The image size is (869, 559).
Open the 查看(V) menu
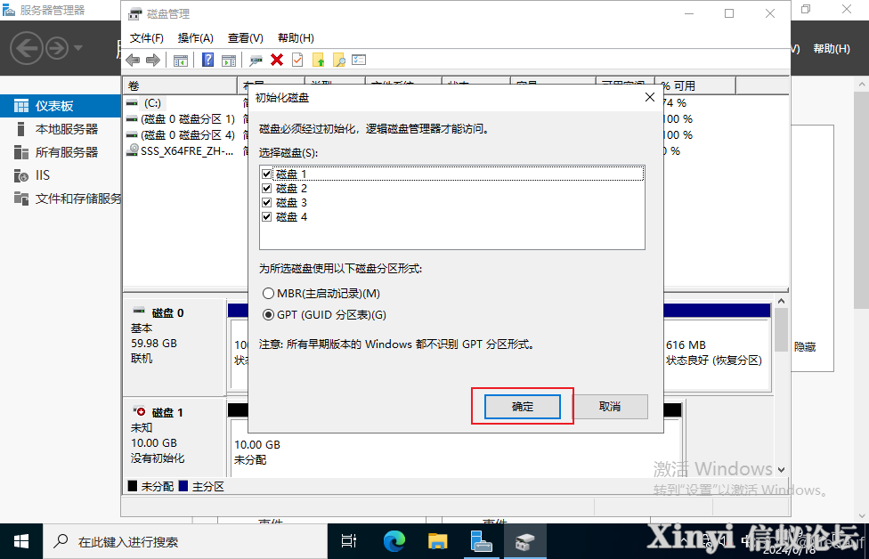point(245,37)
